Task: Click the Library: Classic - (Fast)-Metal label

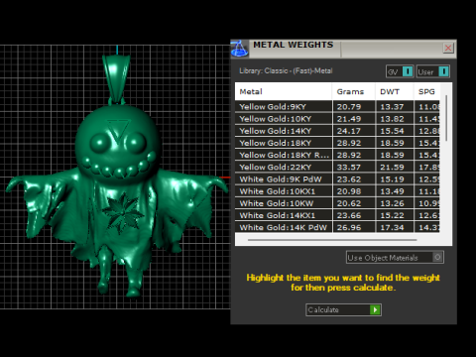Action: coord(286,70)
